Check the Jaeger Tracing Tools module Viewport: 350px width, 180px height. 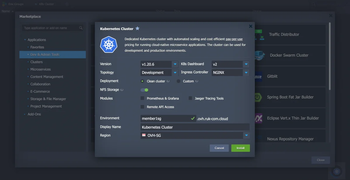(190, 98)
